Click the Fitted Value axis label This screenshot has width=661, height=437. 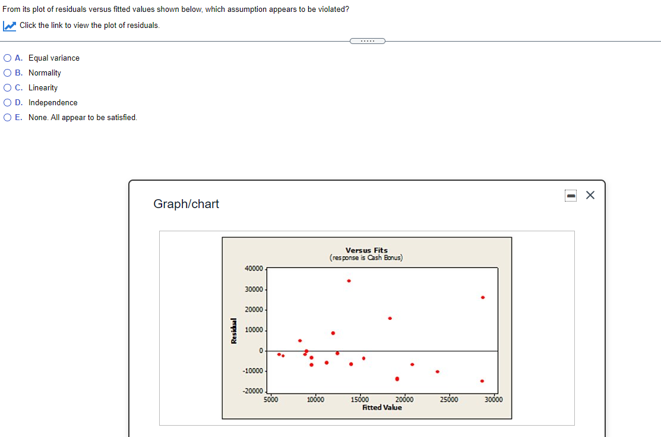pos(383,407)
